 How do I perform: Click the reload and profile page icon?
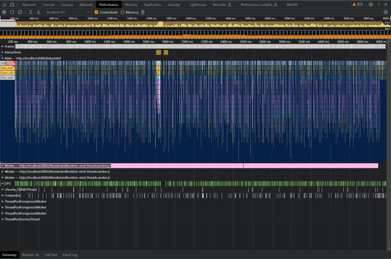pos(12,12)
